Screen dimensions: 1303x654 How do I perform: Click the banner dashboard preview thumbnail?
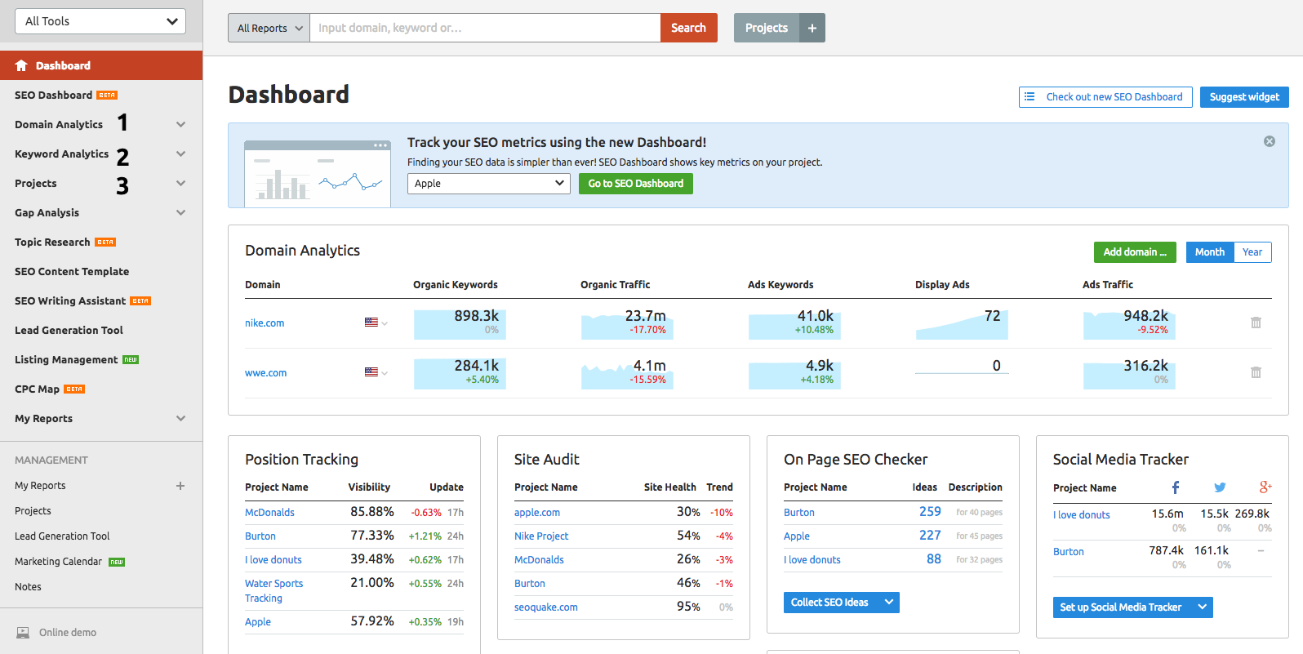(x=318, y=174)
